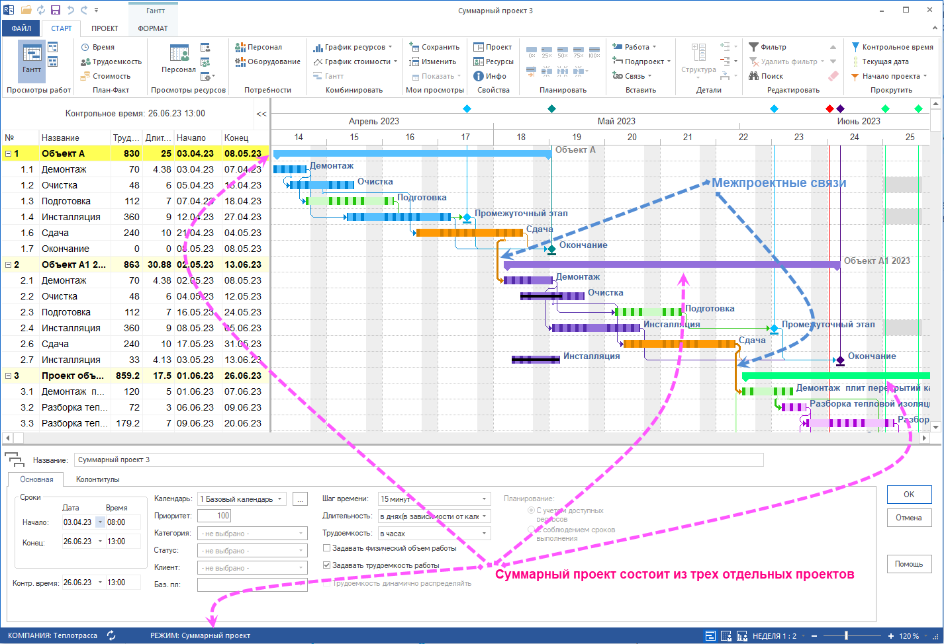Image resolution: width=944 pixels, height=644 pixels.
Task: Click Отмена button
Action: point(909,518)
